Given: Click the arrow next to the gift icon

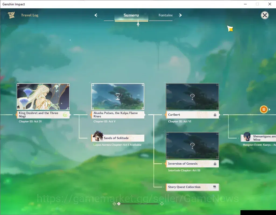Looking at the screenshot, I should coord(269,109).
